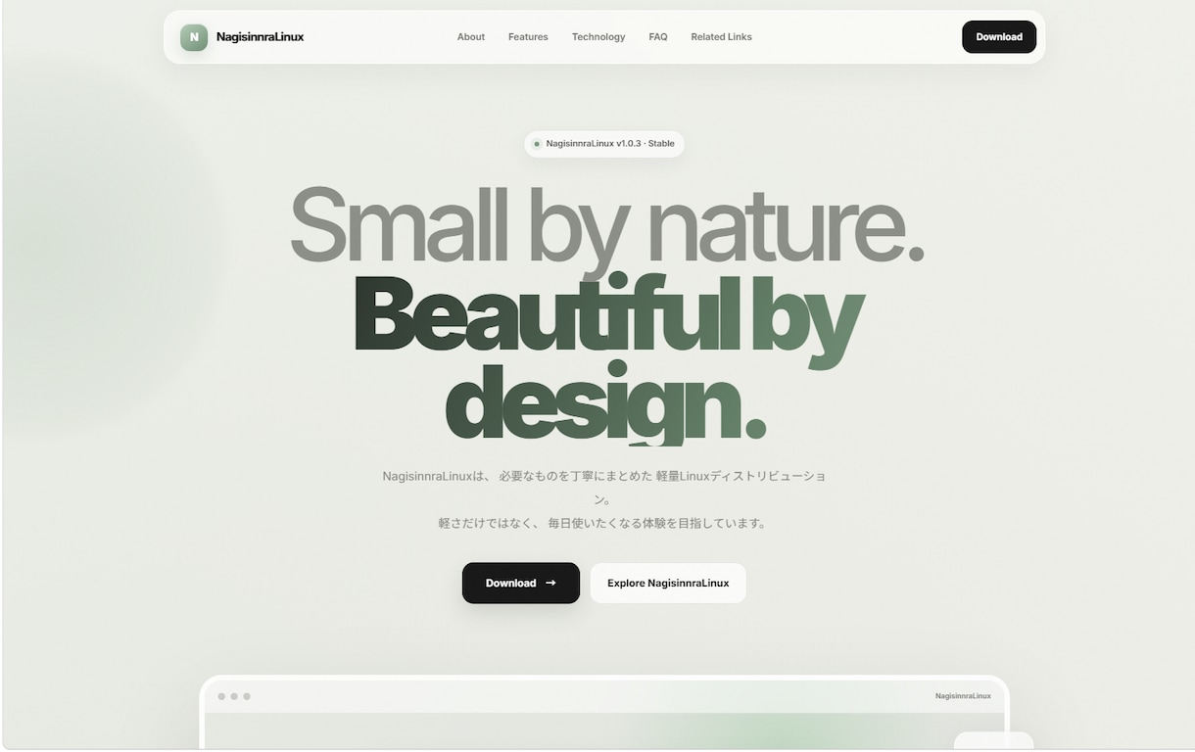Select the v1.0.3 Stable version badge
This screenshot has width=1195, height=752.
click(604, 144)
